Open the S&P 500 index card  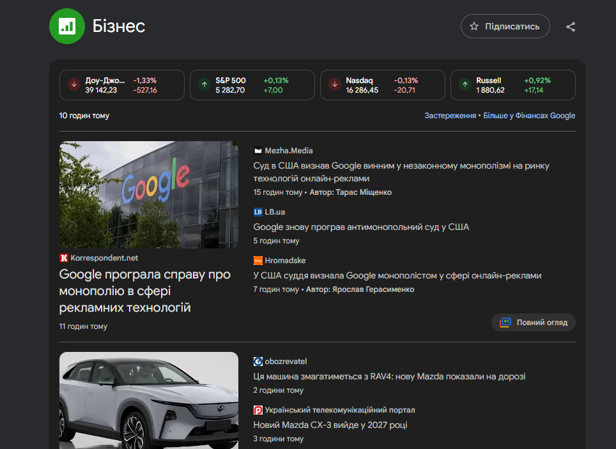click(x=252, y=85)
